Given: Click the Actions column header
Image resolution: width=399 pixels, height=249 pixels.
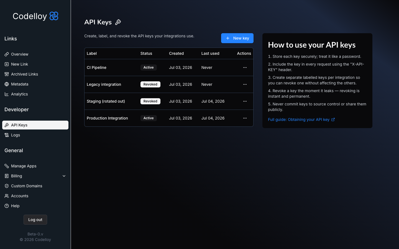Looking at the screenshot, I should pyautogui.click(x=244, y=53).
